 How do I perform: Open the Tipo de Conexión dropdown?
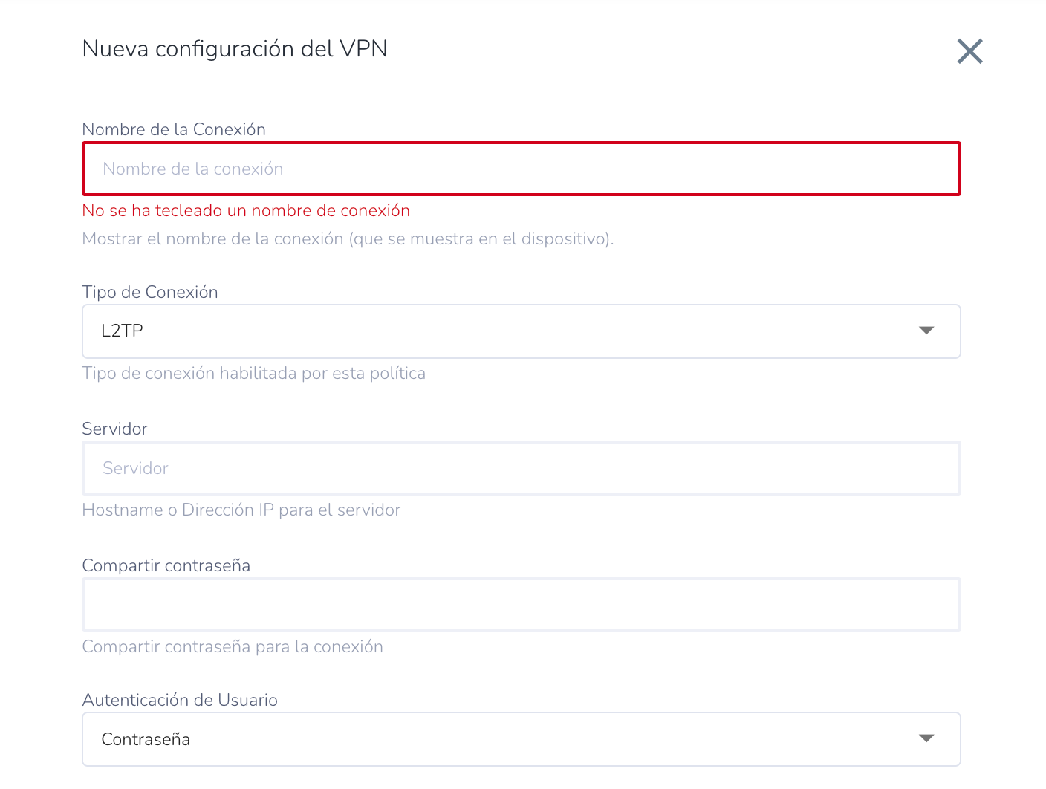point(520,331)
